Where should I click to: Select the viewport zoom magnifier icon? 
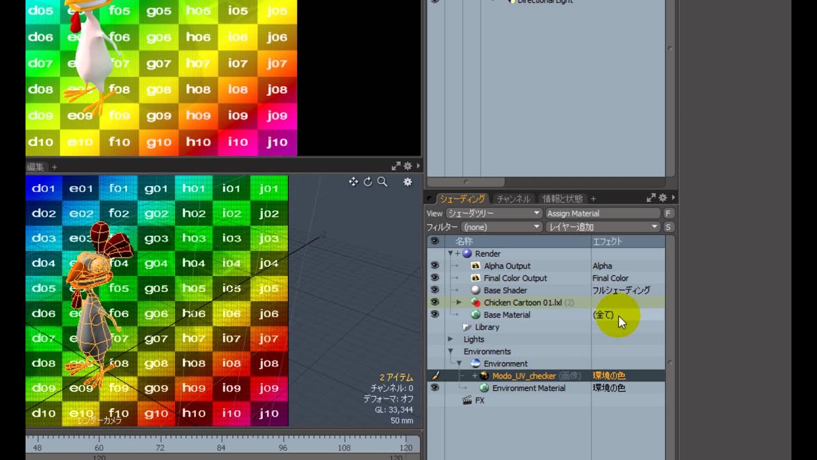coord(382,182)
